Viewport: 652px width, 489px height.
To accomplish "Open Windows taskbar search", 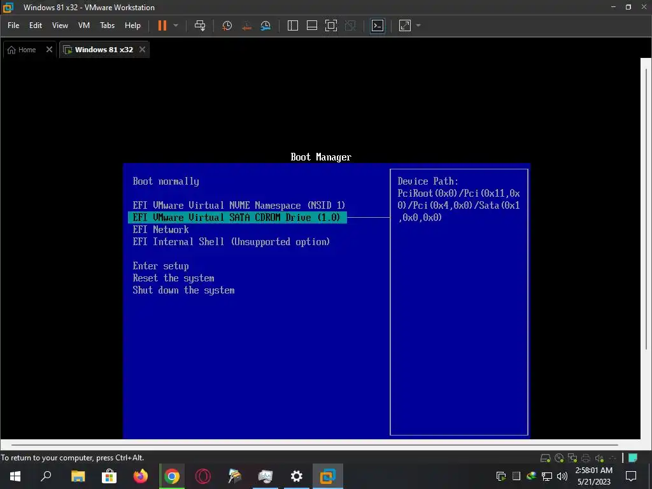I will pos(46,476).
